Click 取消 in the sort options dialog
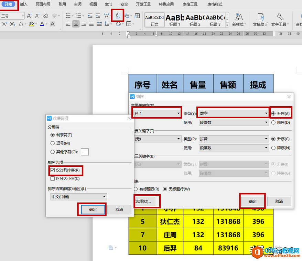This screenshot has width=302, height=261. 119,209
